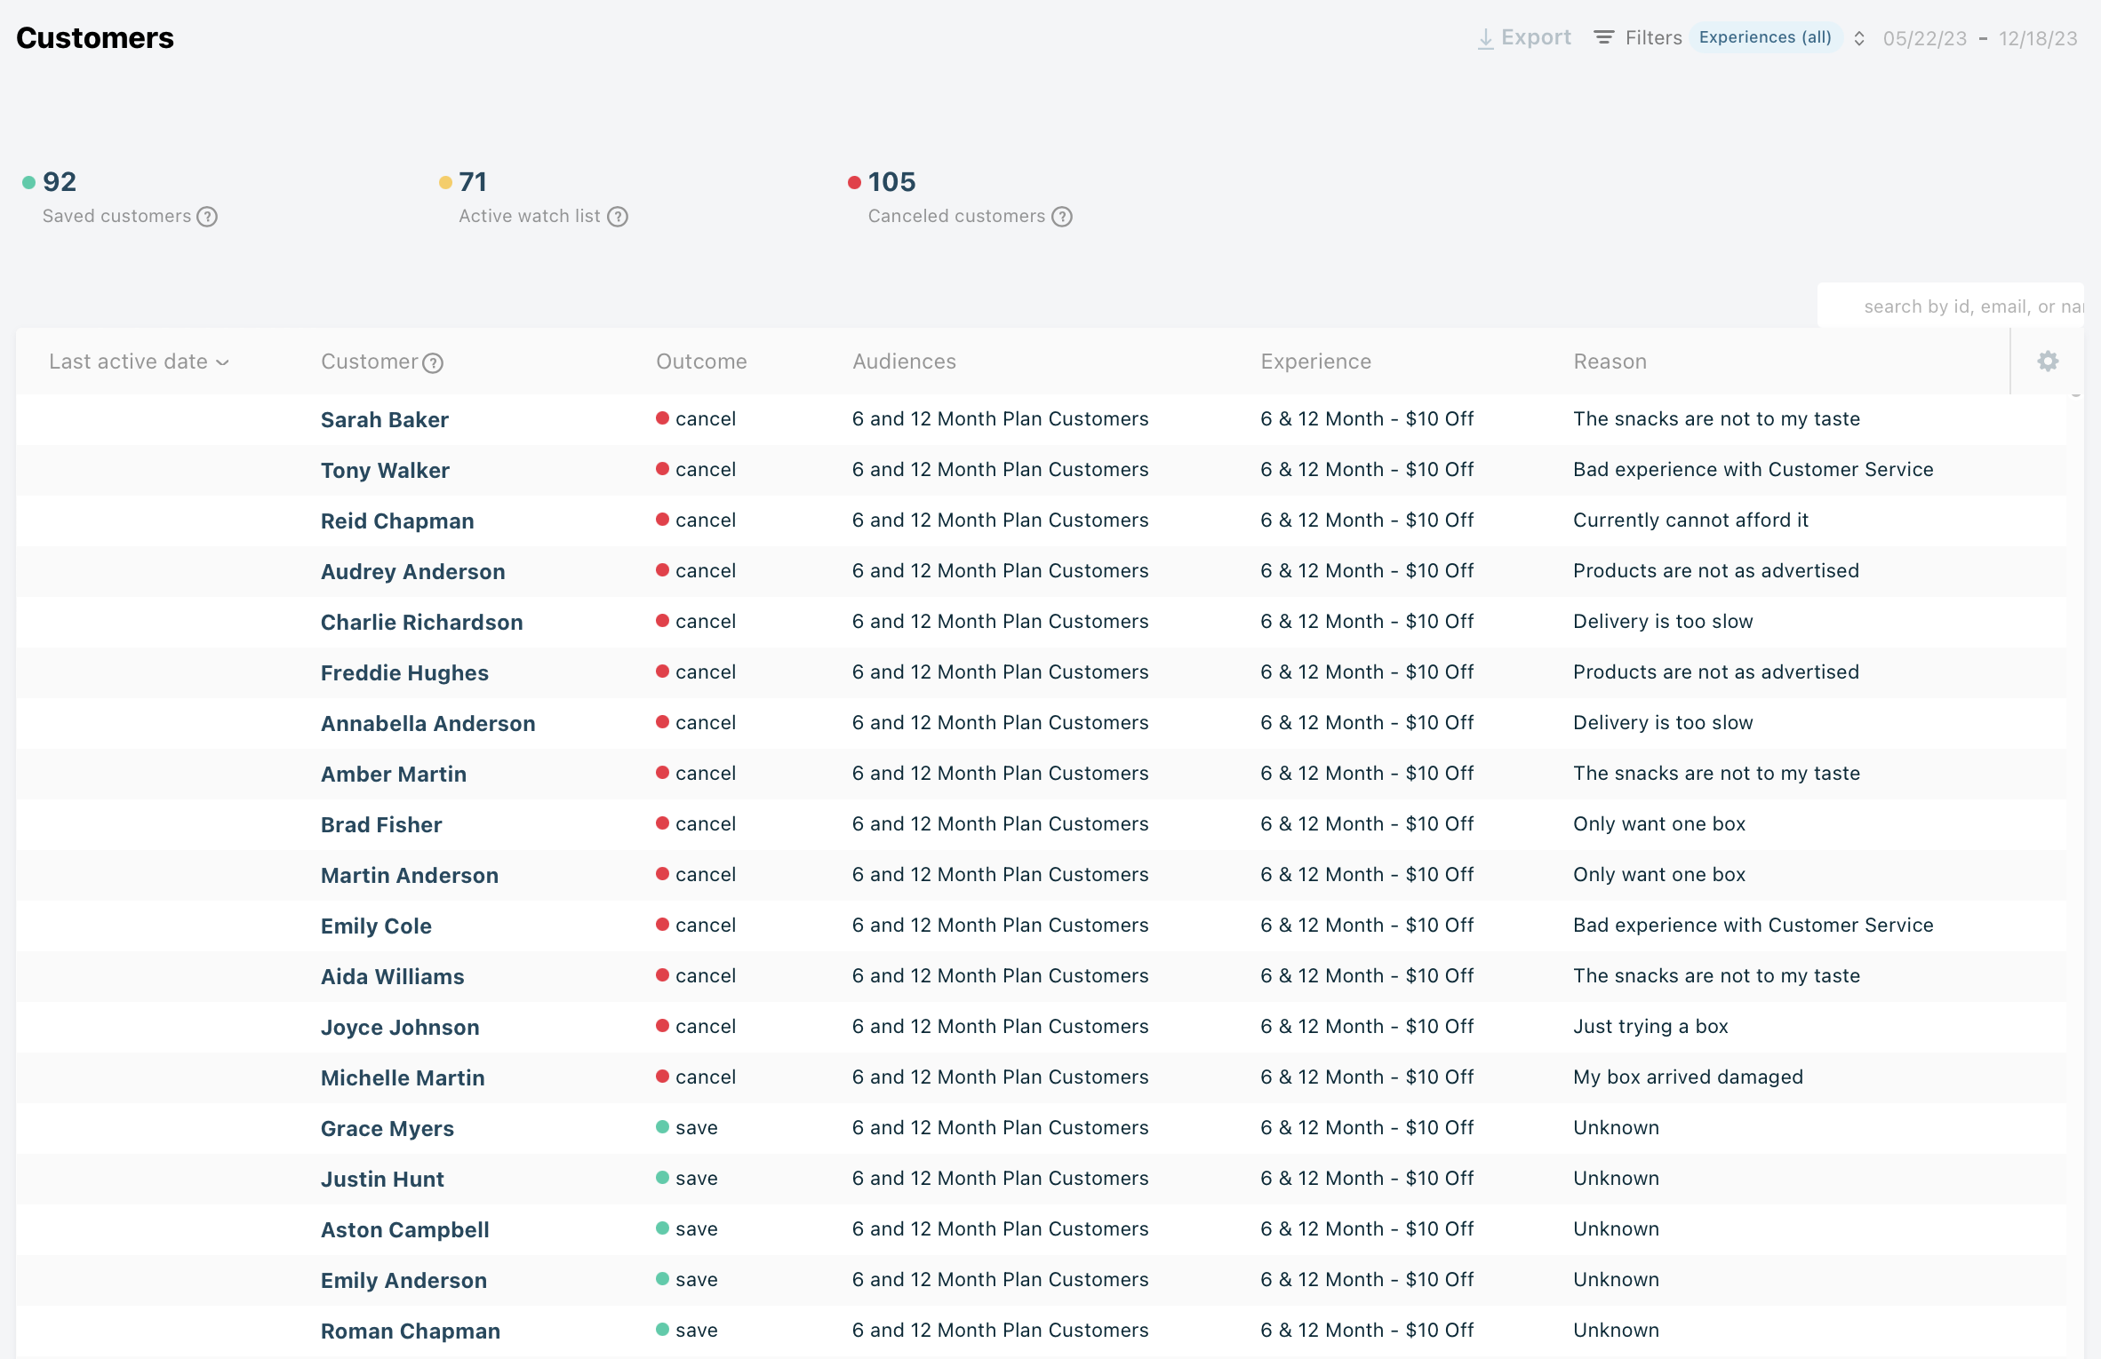This screenshot has width=2101, height=1359.
Task: Click Active watch list help icon
Action: point(618,217)
